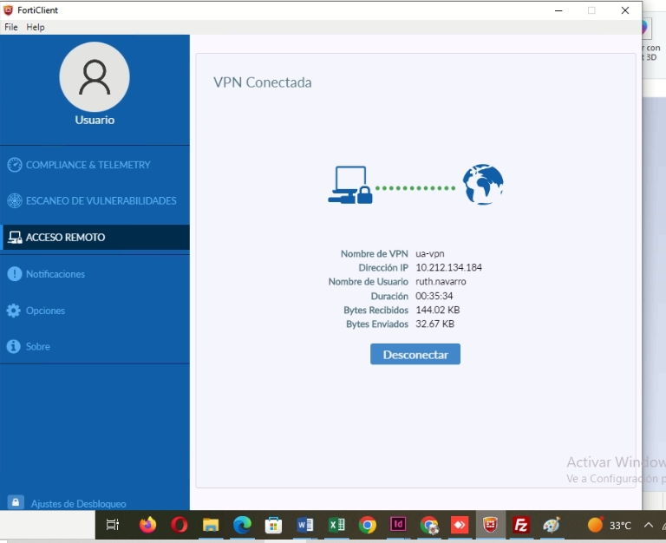Open Word from the taskbar
The image size is (666, 543).
pyautogui.click(x=305, y=525)
